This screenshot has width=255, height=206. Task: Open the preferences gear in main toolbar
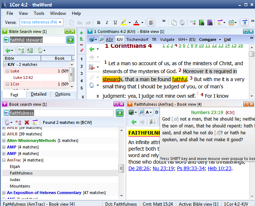182,22
